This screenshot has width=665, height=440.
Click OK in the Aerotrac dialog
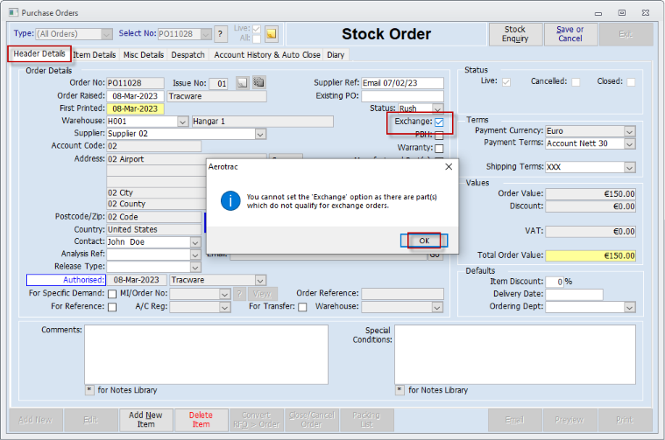pyautogui.click(x=424, y=241)
